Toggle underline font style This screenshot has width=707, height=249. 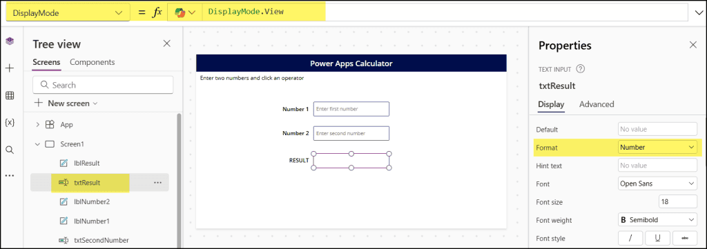pyautogui.click(x=657, y=238)
